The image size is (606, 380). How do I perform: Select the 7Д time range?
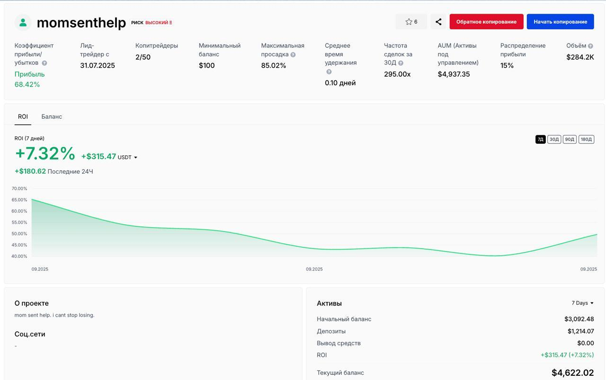540,139
